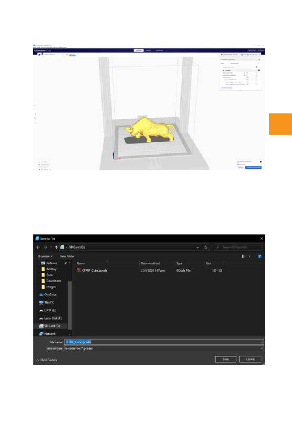292x435 pixels.
Task: Open the Organize dropdown menu
Action: [45, 256]
